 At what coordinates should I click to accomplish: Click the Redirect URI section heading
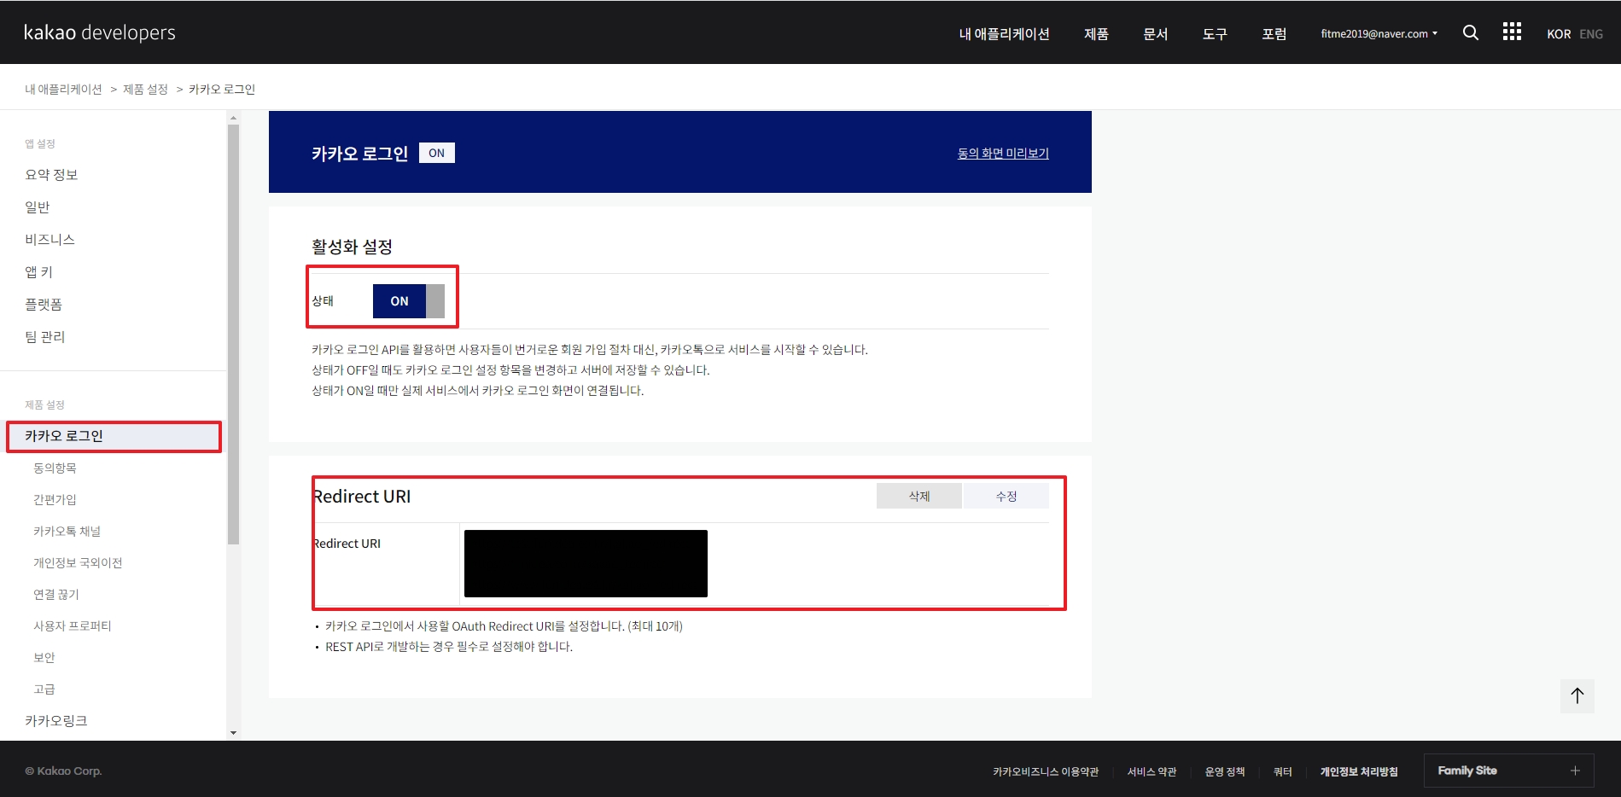(362, 496)
